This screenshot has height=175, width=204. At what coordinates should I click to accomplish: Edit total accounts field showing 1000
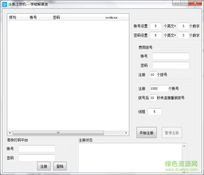pos(159,89)
